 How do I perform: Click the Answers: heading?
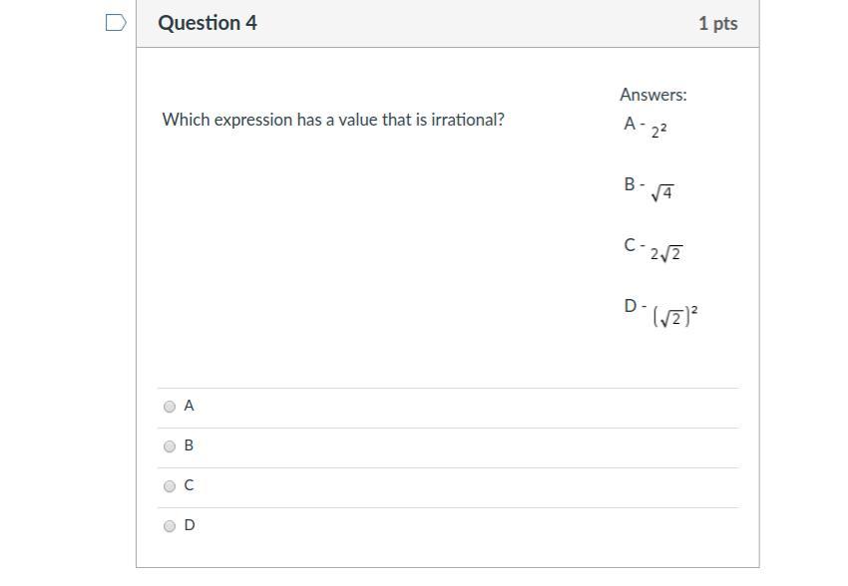click(653, 95)
